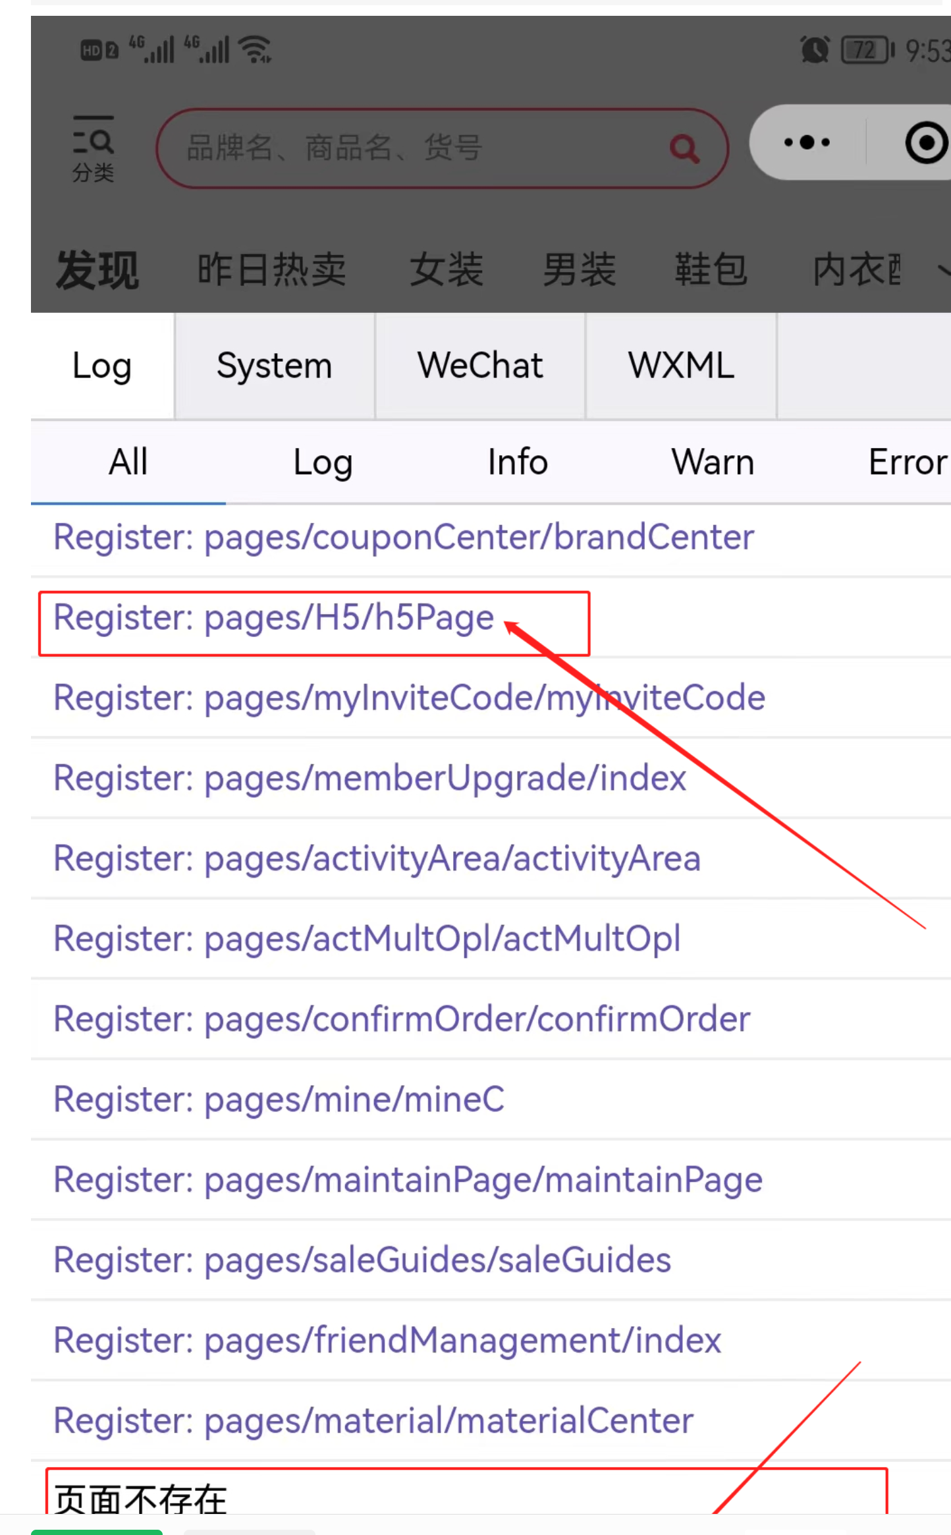Select log line pages/activityArea/activityArea
This screenshot has height=1535, width=951.
[x=491, y=859]
